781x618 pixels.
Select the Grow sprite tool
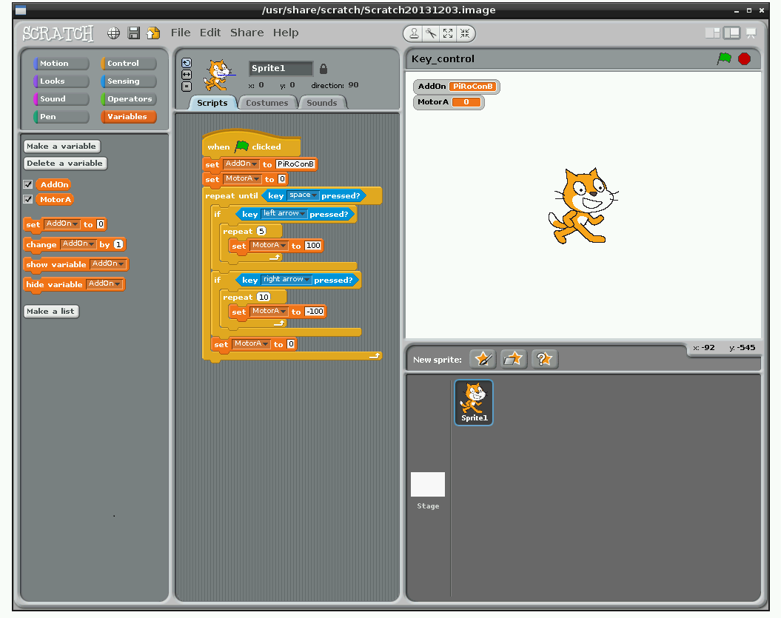click(x=448, y=33)
